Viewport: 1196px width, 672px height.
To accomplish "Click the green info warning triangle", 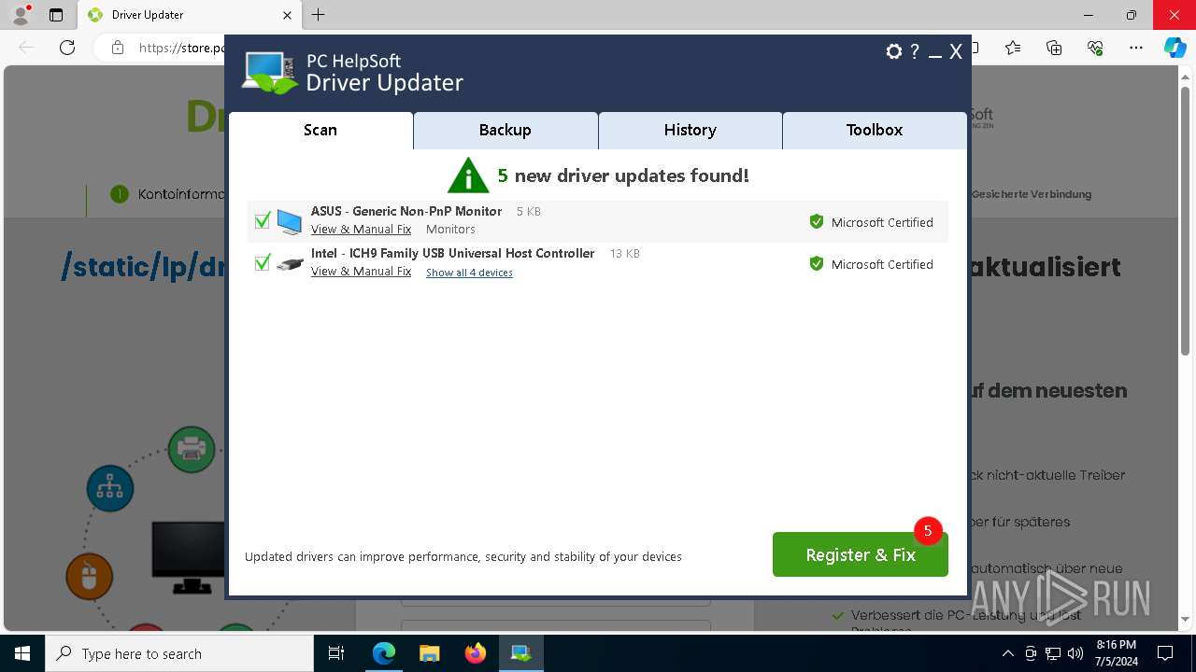I will (x=468, y=175).
